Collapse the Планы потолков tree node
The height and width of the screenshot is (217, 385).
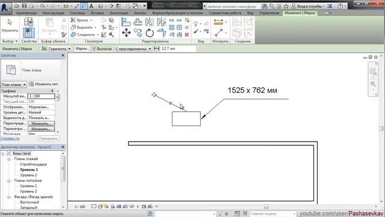click(x=9, y=181)
